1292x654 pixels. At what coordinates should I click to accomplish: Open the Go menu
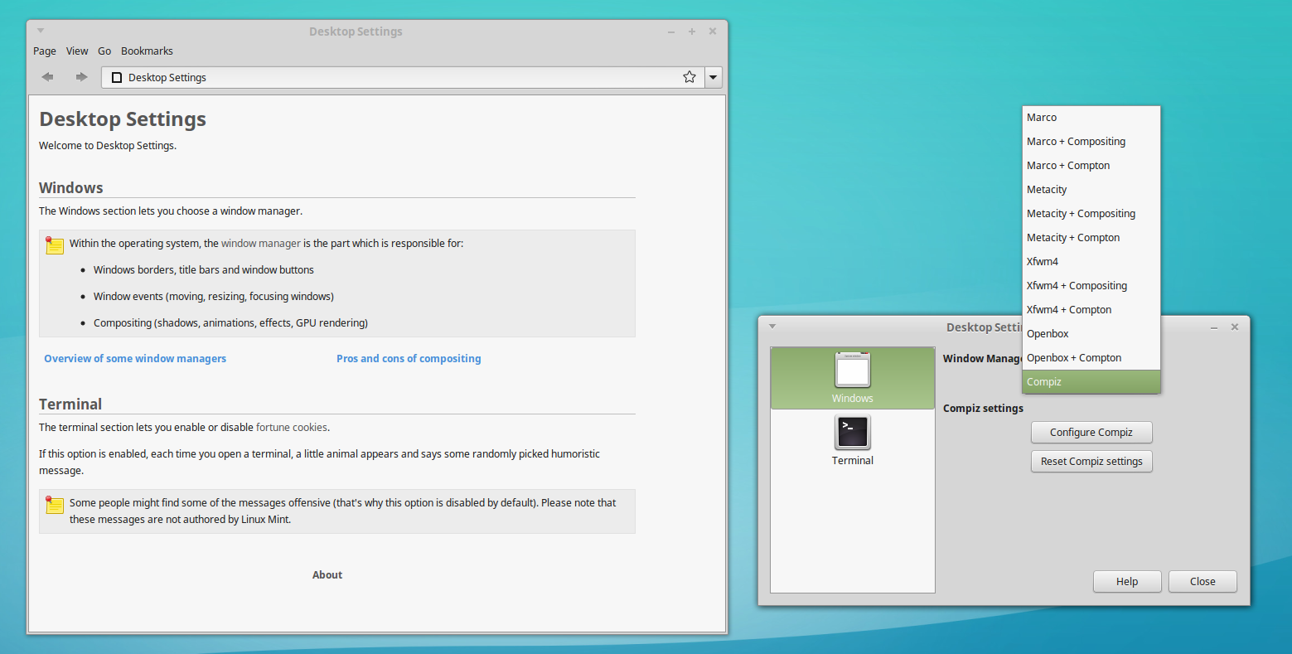click(104, 51)
